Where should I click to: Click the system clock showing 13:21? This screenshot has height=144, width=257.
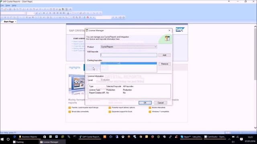tap(250, 137)
